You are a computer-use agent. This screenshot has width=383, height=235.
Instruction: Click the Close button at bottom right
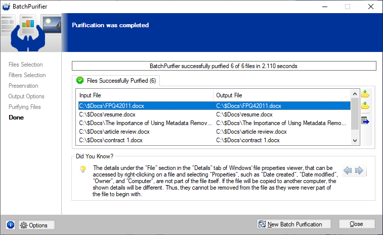[357, 224]
